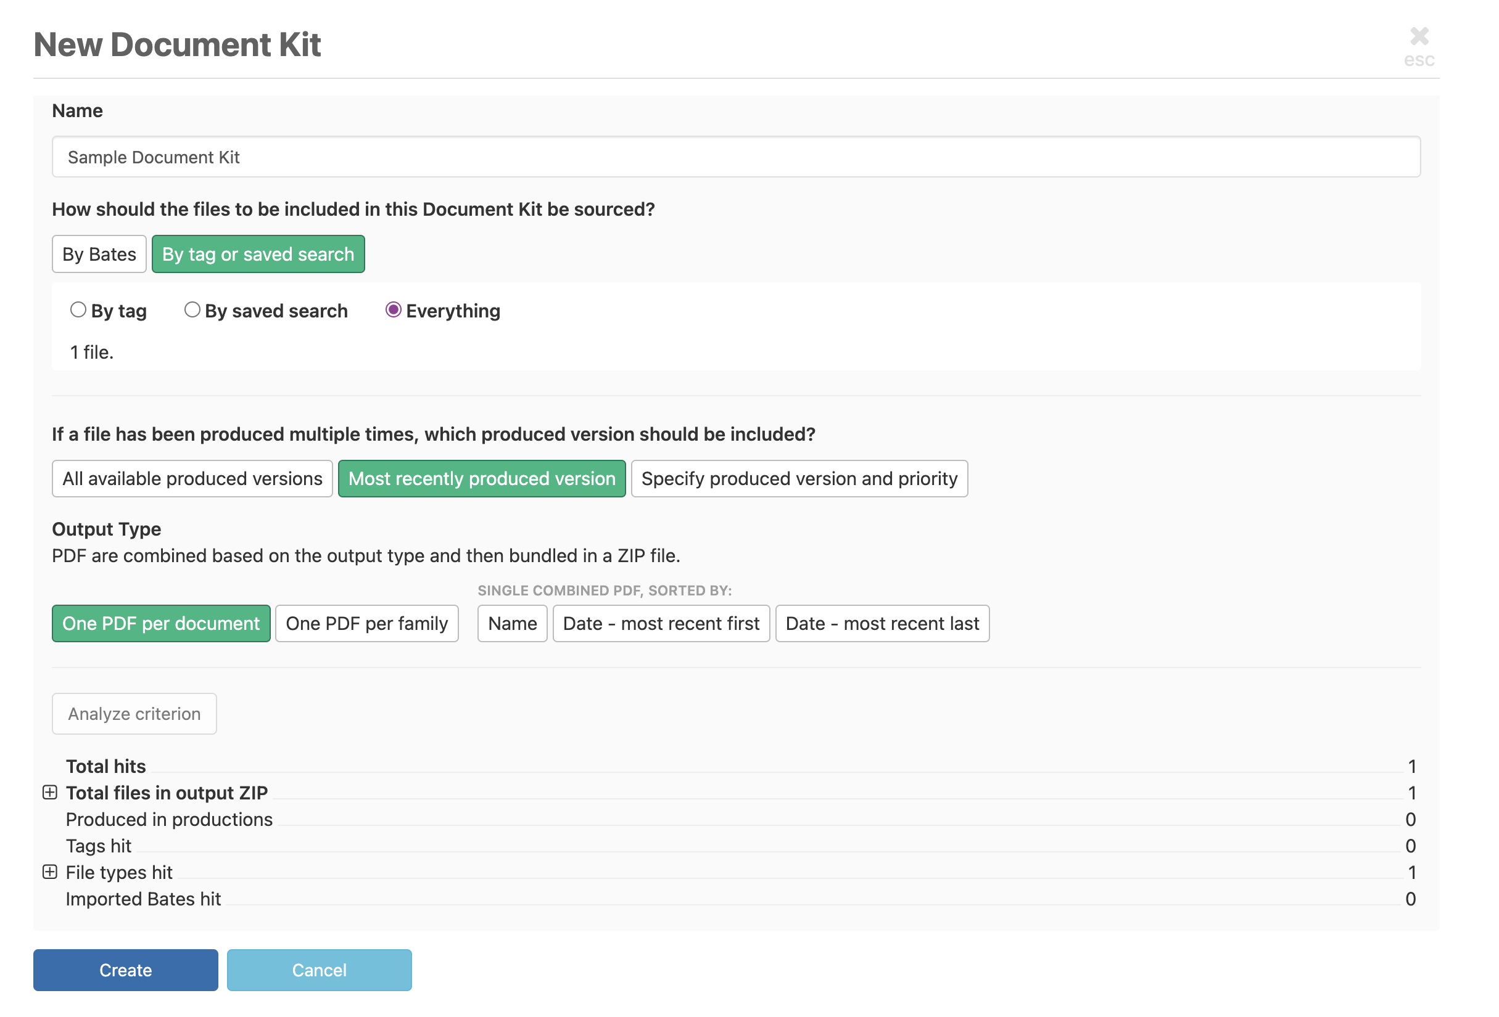1499x1017 pixels.
Task: Expand Total files in output ZIP
Action: point(50,792)
